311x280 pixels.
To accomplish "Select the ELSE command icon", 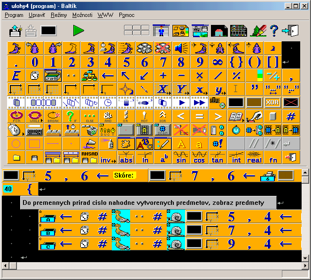I will coord(89,116).
